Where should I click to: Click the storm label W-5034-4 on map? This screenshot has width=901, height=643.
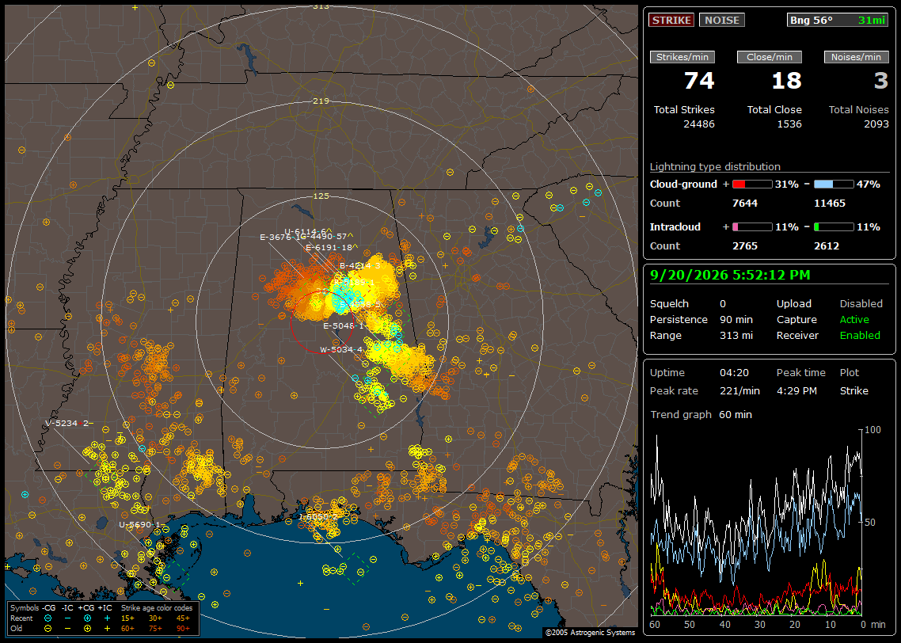(341, 349)
